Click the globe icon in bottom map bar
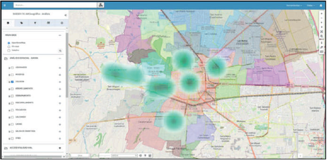Viewport: 327px width, 161px height. tap(141, 155)
